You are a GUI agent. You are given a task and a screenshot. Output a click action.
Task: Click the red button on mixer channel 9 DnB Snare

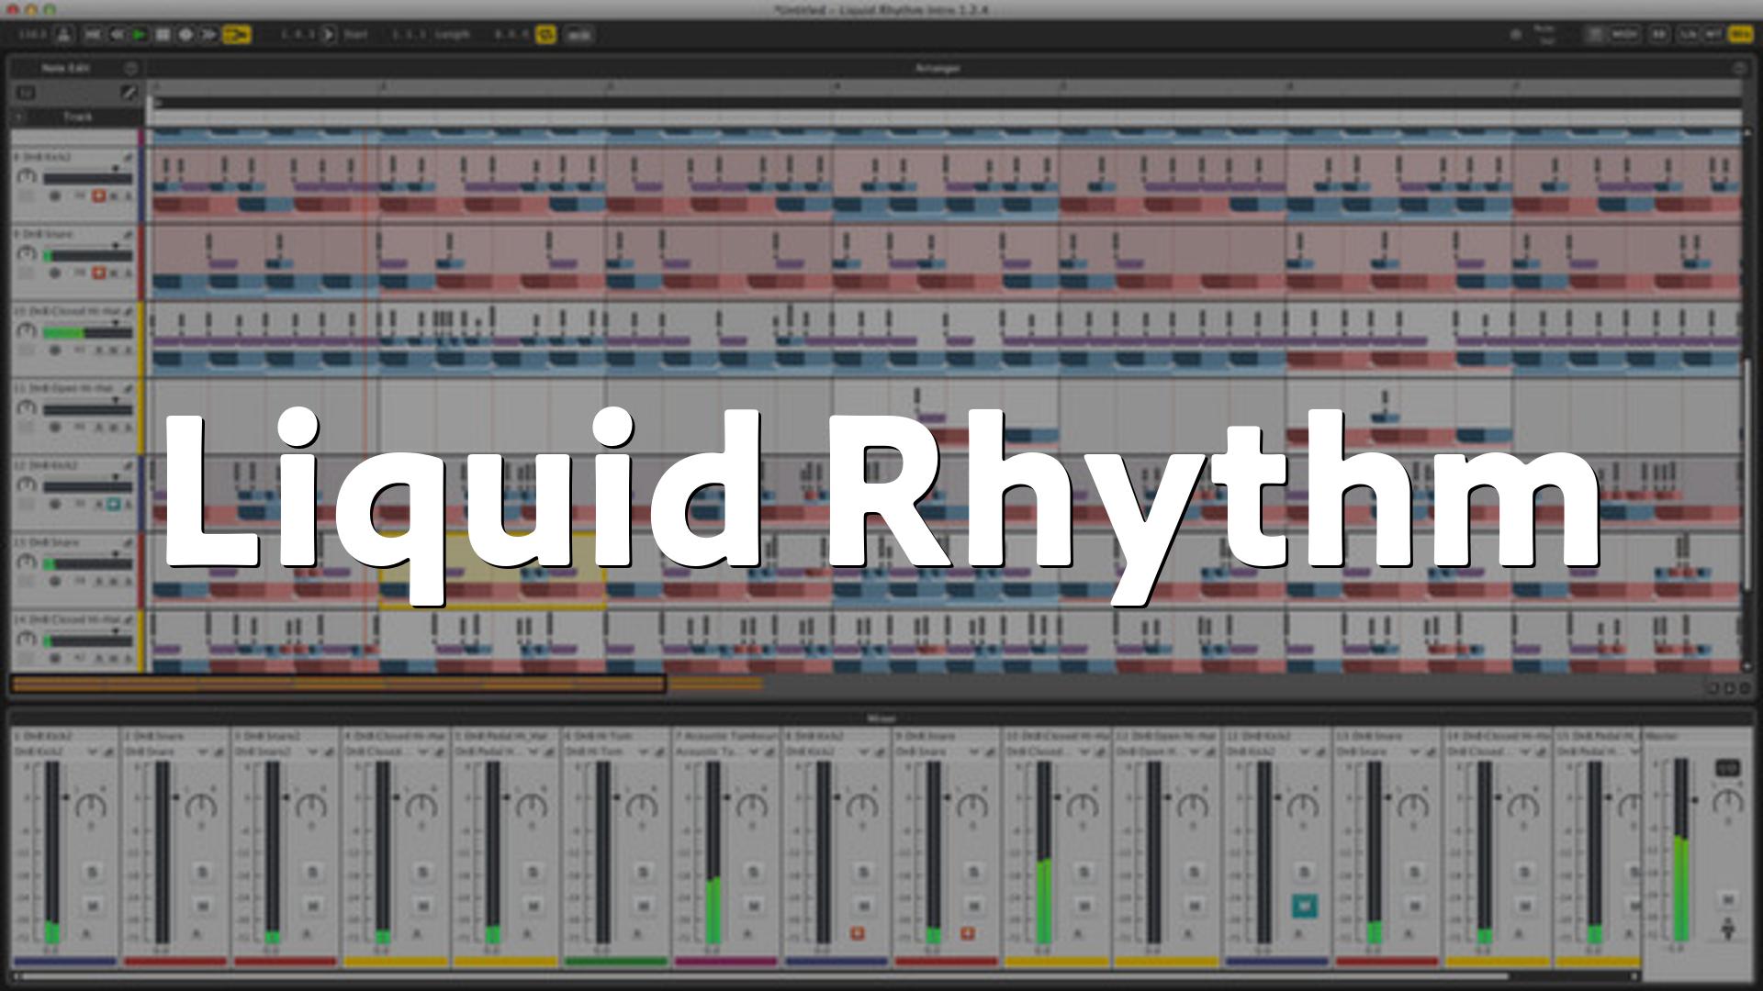click(967, 933)
